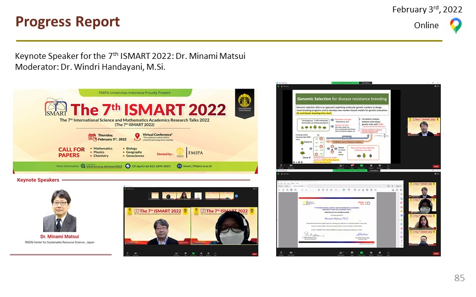Click green Share Screen in the two-speaker Zoom window
Viewport: 476px width, 297px height.
coord(193,253)
